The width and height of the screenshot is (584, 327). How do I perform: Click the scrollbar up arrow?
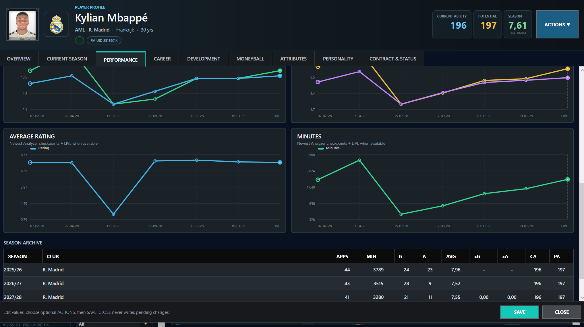[582, 70]
